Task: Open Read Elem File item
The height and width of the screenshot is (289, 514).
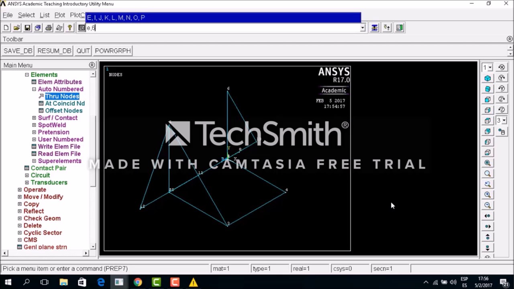Action: 59,154
